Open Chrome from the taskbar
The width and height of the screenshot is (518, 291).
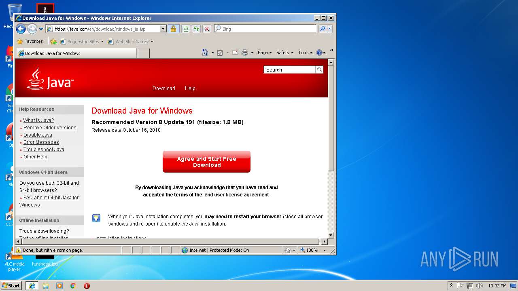(x=73, y=286)
